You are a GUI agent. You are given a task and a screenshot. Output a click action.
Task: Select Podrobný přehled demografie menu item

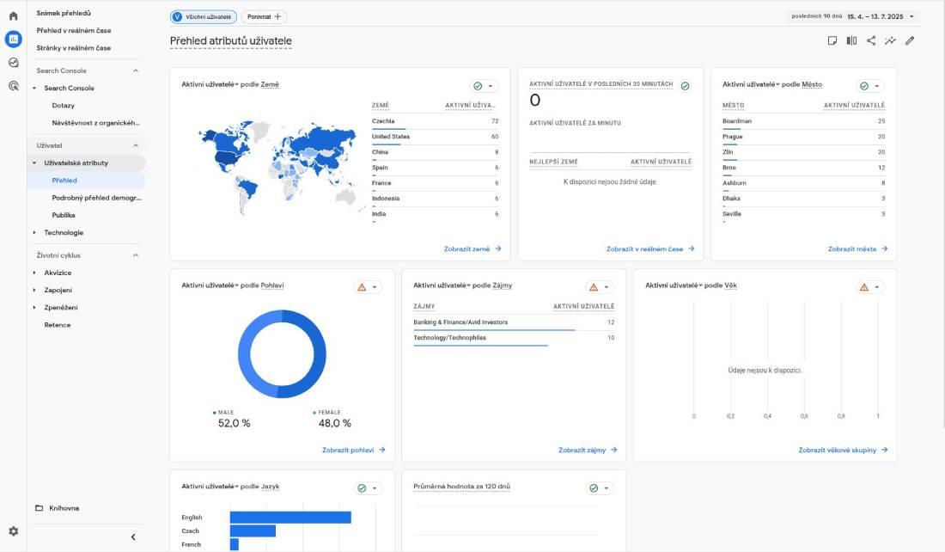(x=96, y=198)
